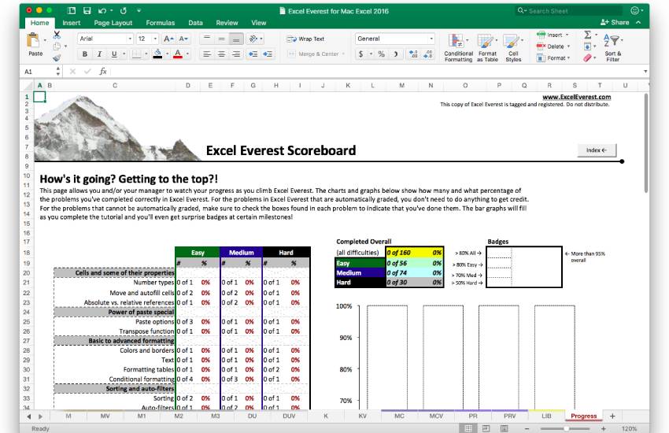Open Sort & Filter
This screenshot has height=433, width=669.
click(x=613, y=47)
